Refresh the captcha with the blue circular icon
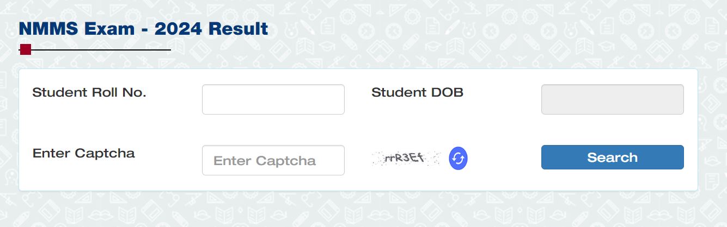 pyautogui.click(x=458, y=159)
